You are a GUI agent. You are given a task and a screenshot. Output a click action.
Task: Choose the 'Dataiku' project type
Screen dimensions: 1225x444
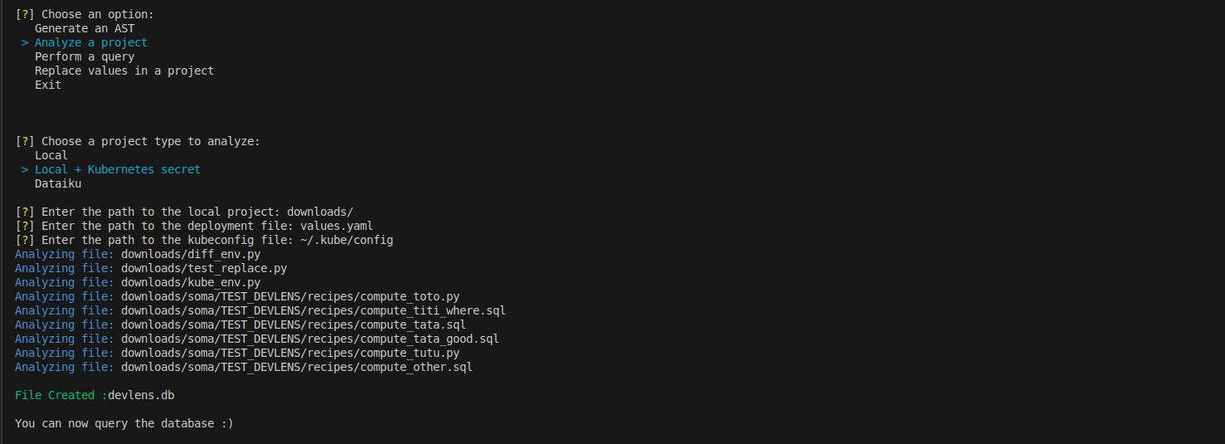click(x=58, y=183)
